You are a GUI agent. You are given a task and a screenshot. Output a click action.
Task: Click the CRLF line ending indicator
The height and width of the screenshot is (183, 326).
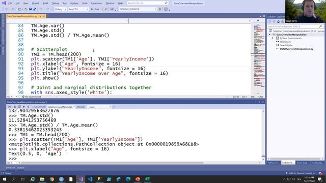[261, 97]
